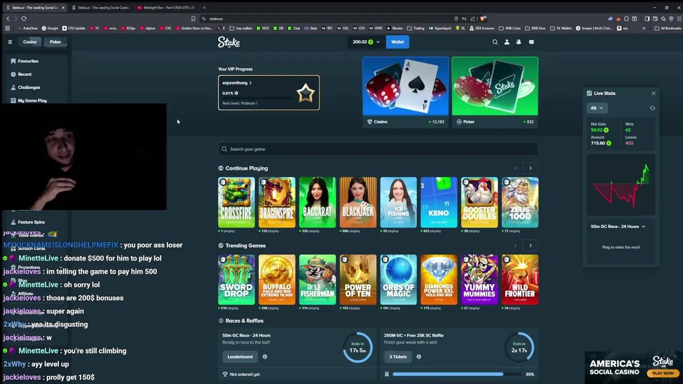Open the search icon near the Wallet
Image resolution: width=683 pixels, height=384 pixels.
tap(495, 42)
